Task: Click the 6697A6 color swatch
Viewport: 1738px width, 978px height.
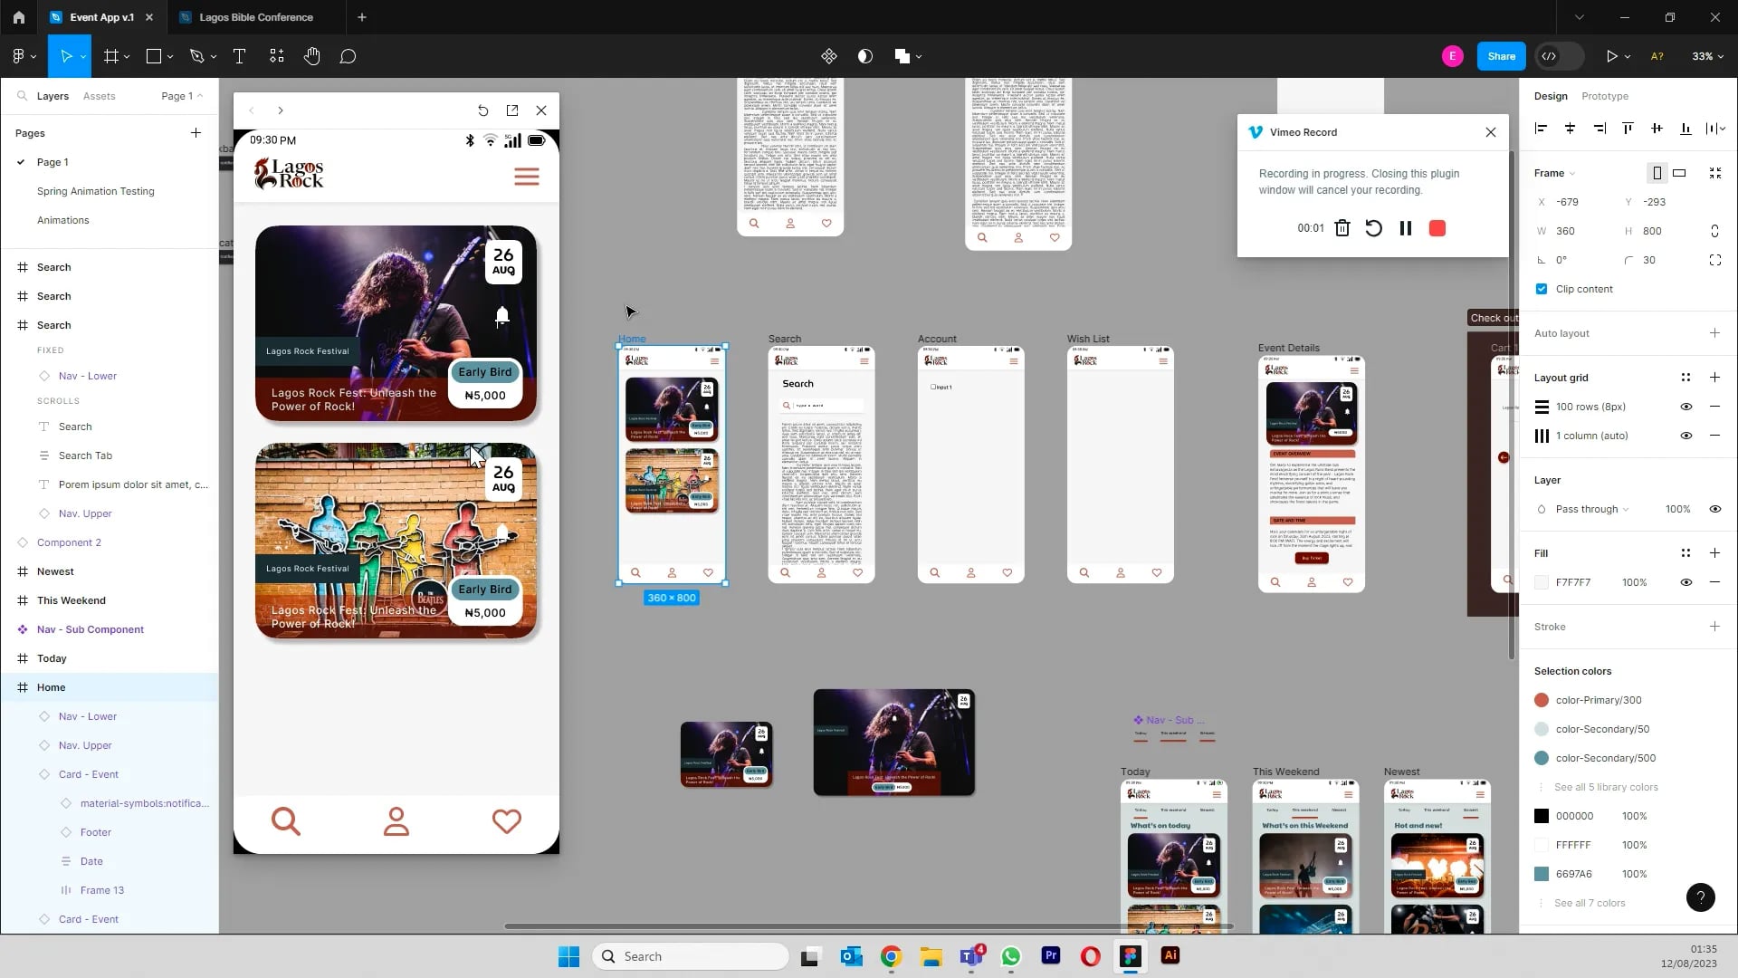Action: pos(1542,874)
